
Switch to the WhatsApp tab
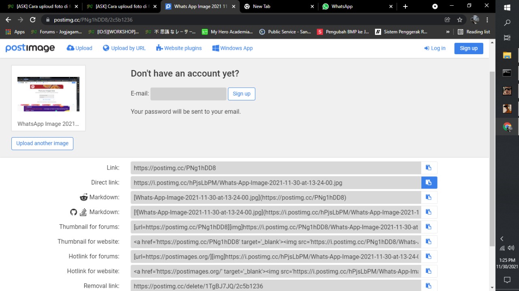click(358, 6)
